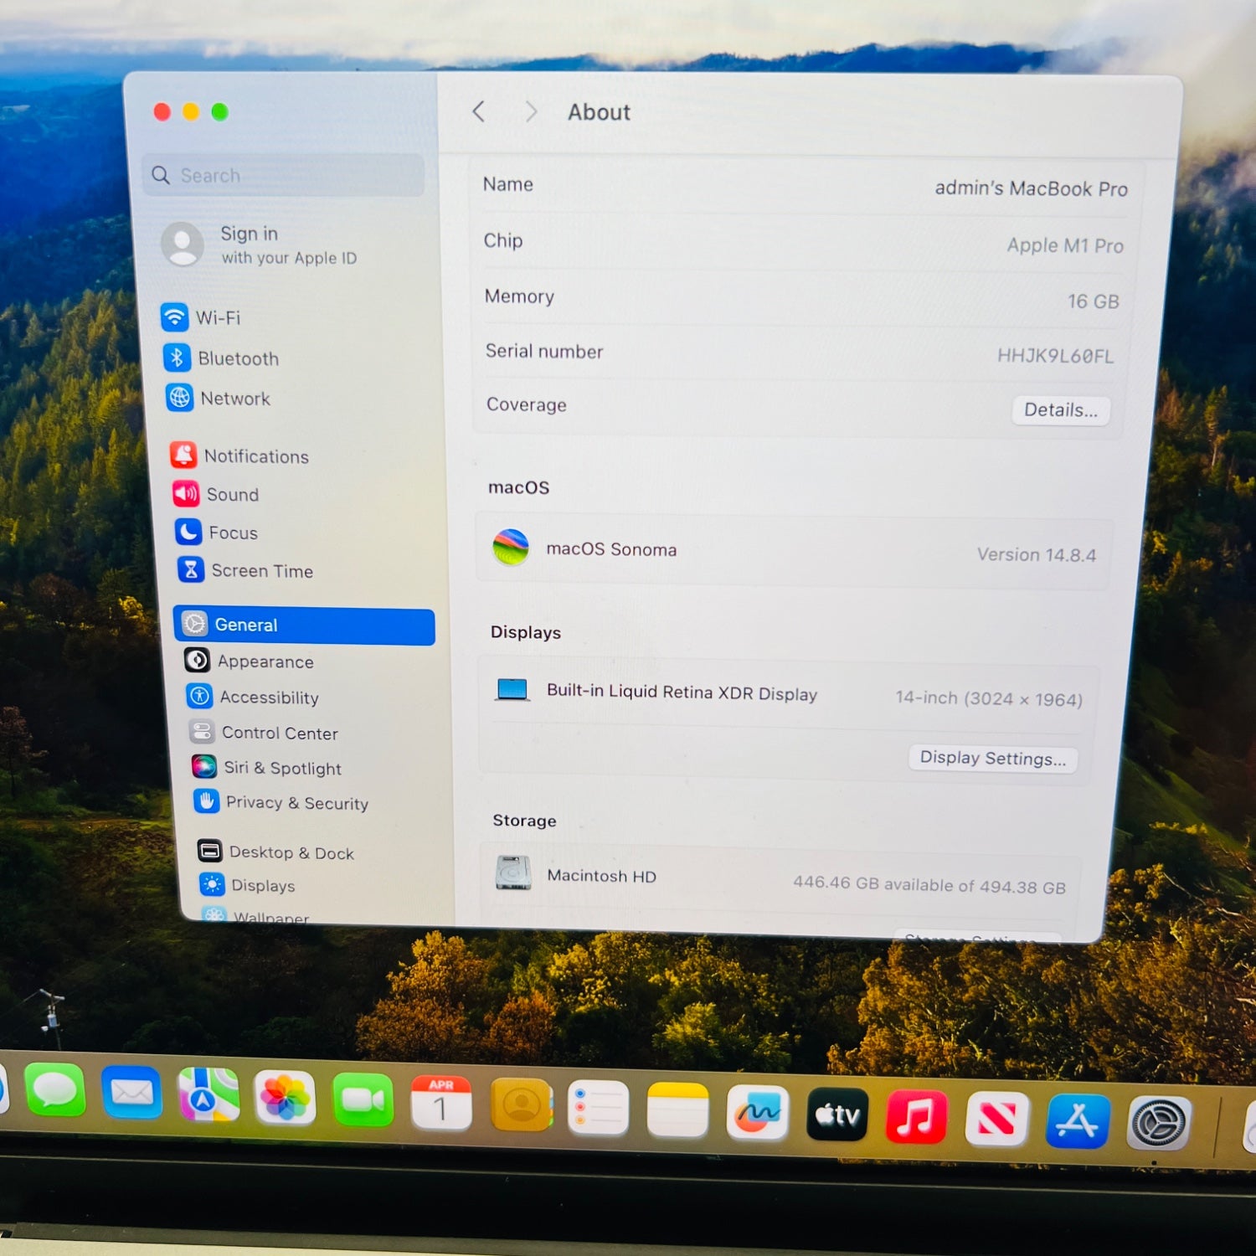This screenshot has width=1256, height=1256.
Task: Open Apple Music from the Dock
Action: tap(916, 1117)
